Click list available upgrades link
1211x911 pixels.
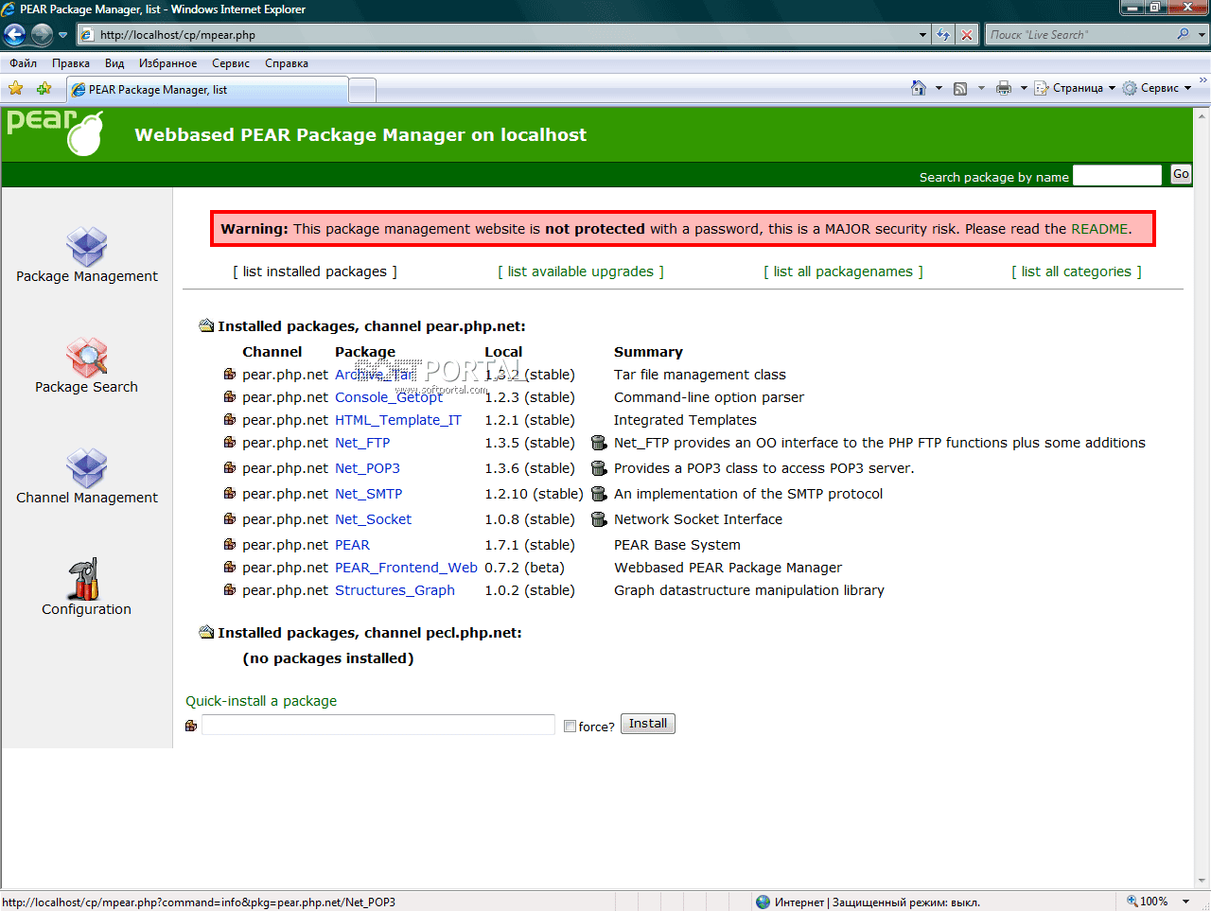[x=581, y=272]
